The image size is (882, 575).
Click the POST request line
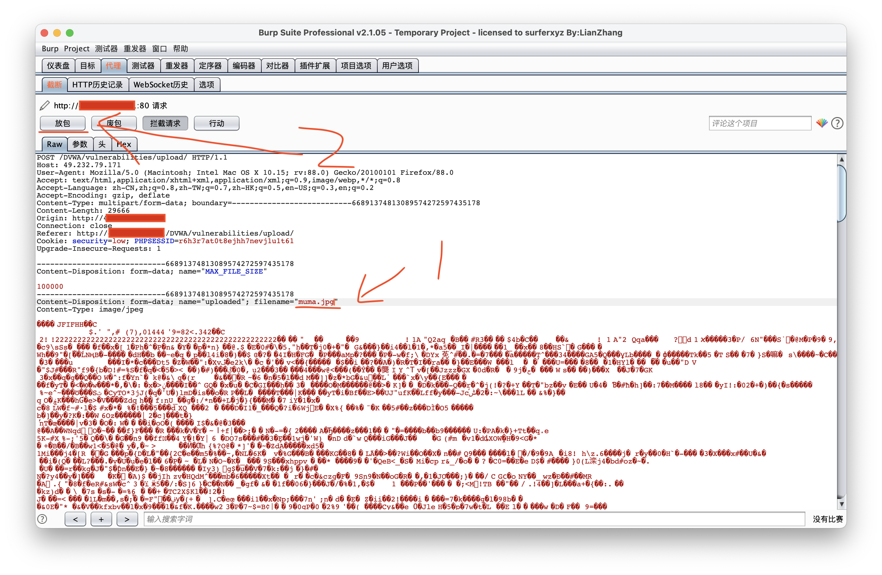132,157
